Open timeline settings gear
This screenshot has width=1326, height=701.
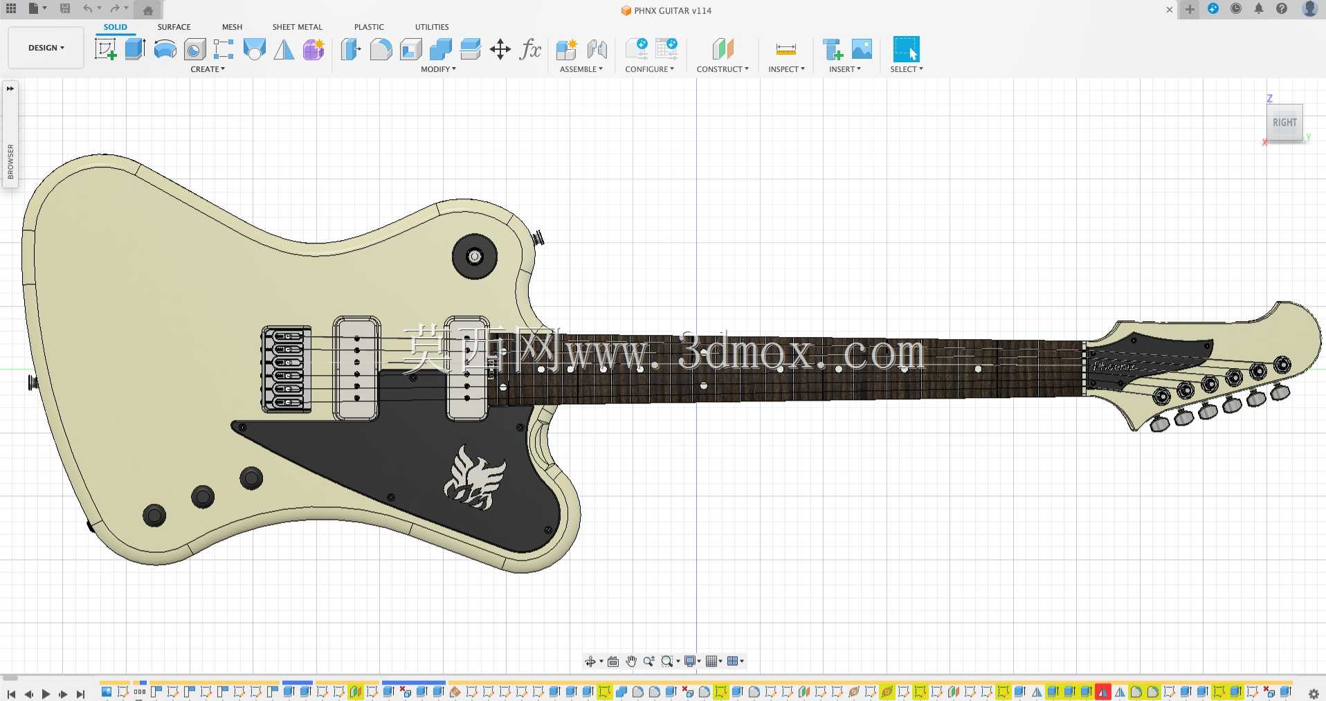click(x=1314, y=693)
